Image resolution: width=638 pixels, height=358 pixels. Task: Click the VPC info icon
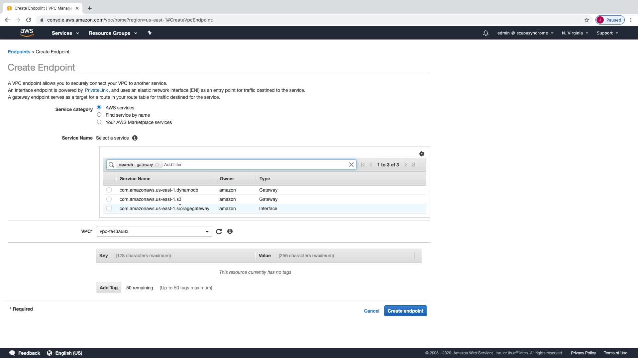(230, 232)
